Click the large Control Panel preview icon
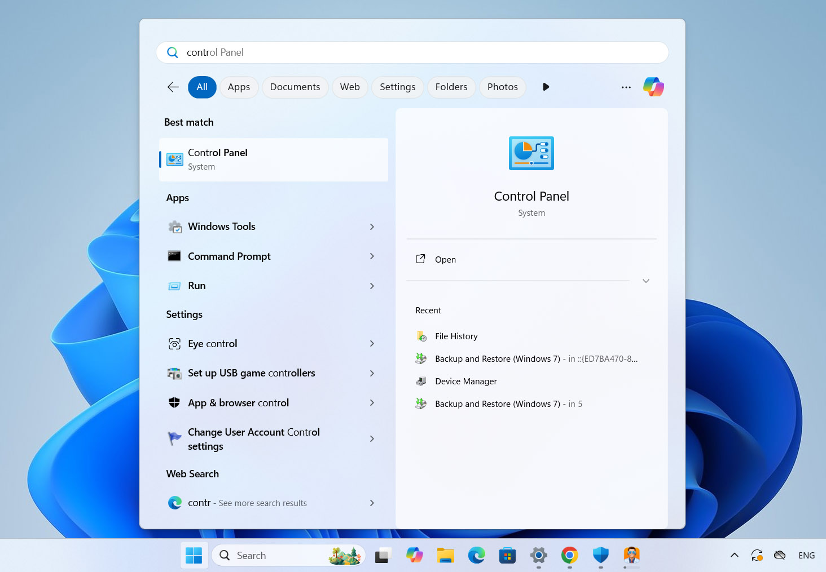Image resolution: width=826 pixels, height=572 pixels. [531, 153]
